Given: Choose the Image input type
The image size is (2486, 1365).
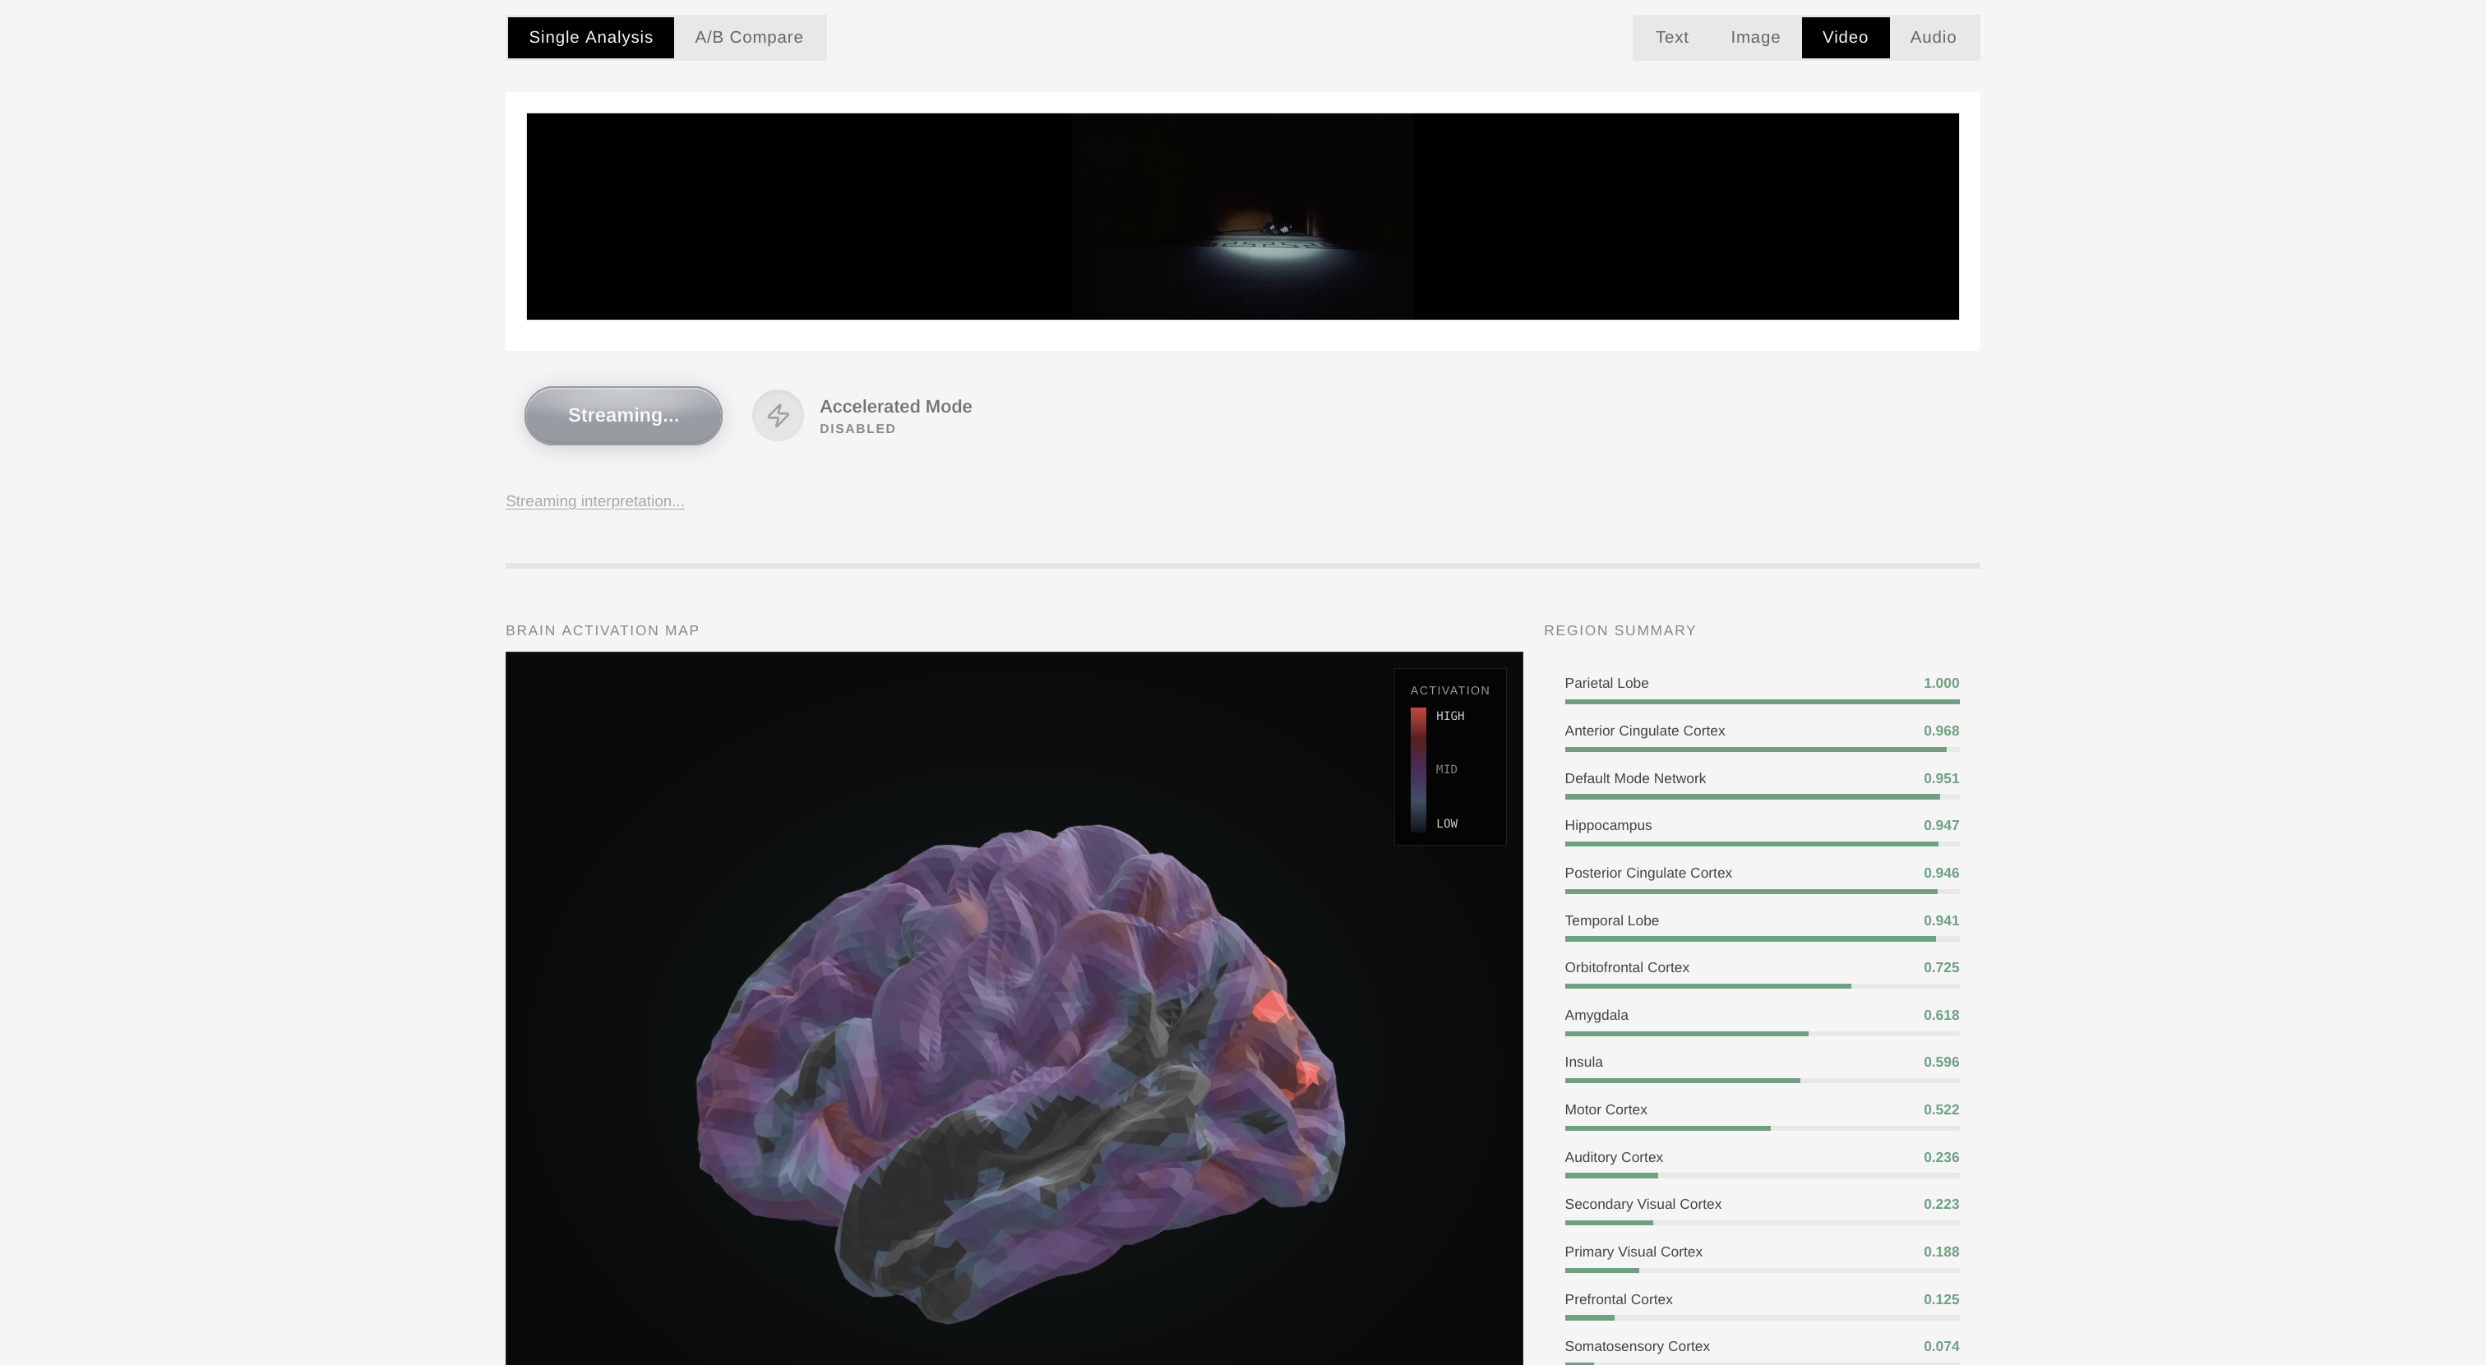Looking at the screenshot, I should pos(1754,38).
